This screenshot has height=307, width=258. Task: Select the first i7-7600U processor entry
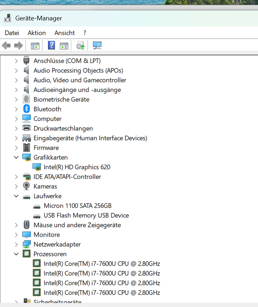[102, 264]
